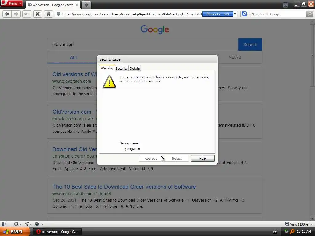Screen dimensions: 315x236
Task: Click the Search with Google field
Action: tap(278, 14)
